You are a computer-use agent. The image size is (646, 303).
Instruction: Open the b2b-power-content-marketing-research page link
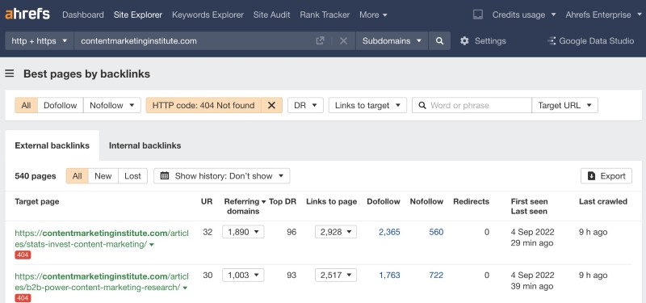(102, 282)
